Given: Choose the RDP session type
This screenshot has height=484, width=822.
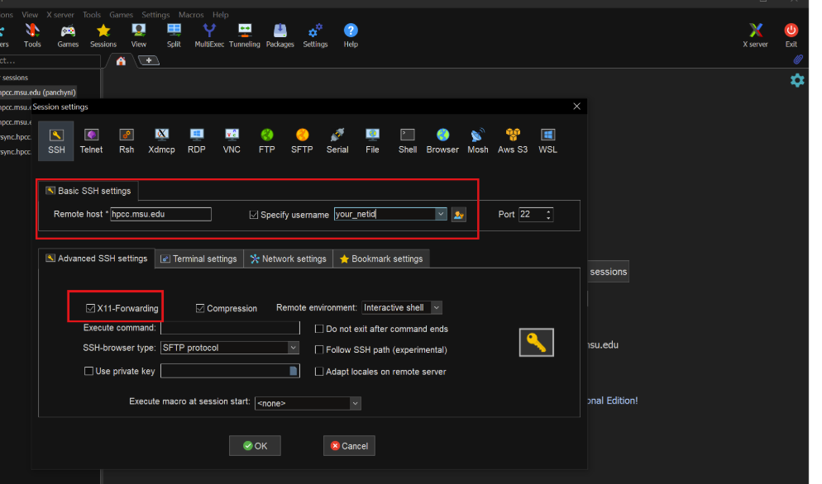Looking at the screenshot, I should 197,141.
